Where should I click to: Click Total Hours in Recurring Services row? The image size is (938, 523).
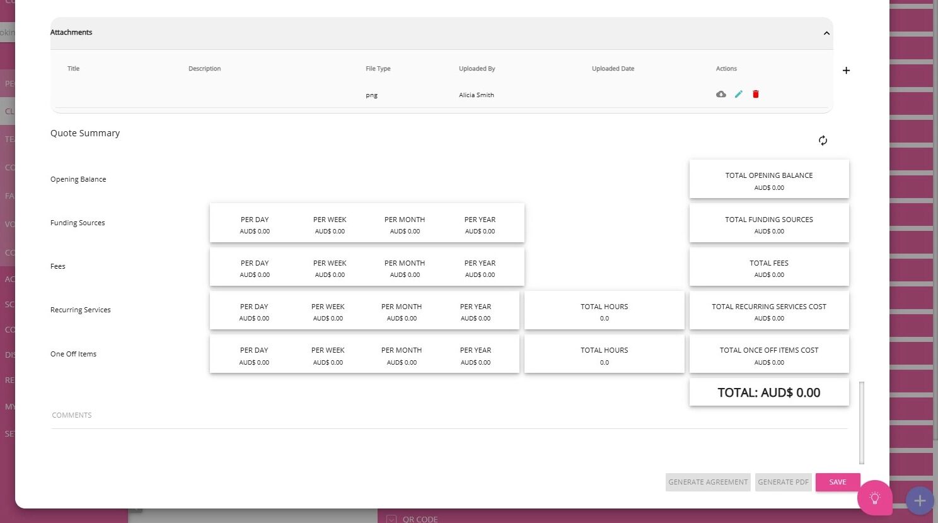[x=605, y=310]
